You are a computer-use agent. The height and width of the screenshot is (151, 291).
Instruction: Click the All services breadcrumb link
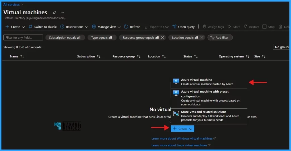click(11, 4)
